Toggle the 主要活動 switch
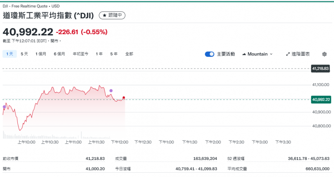 click(x=209, y=54)
